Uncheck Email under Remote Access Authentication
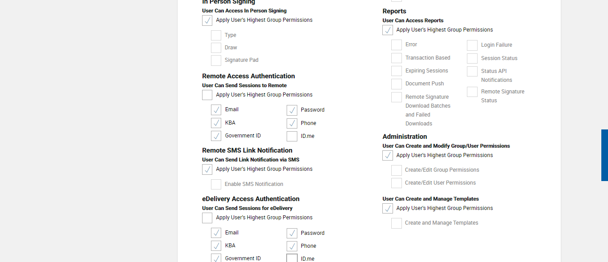The height and width of the screenshot is (262, 608). (216, 110)
